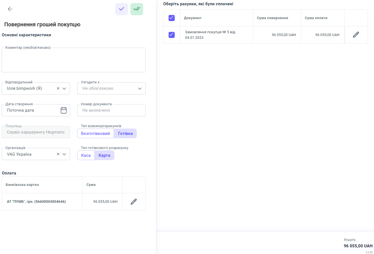Clear the Відповідальний field value

pyautogui.click(x=58, y=88)
